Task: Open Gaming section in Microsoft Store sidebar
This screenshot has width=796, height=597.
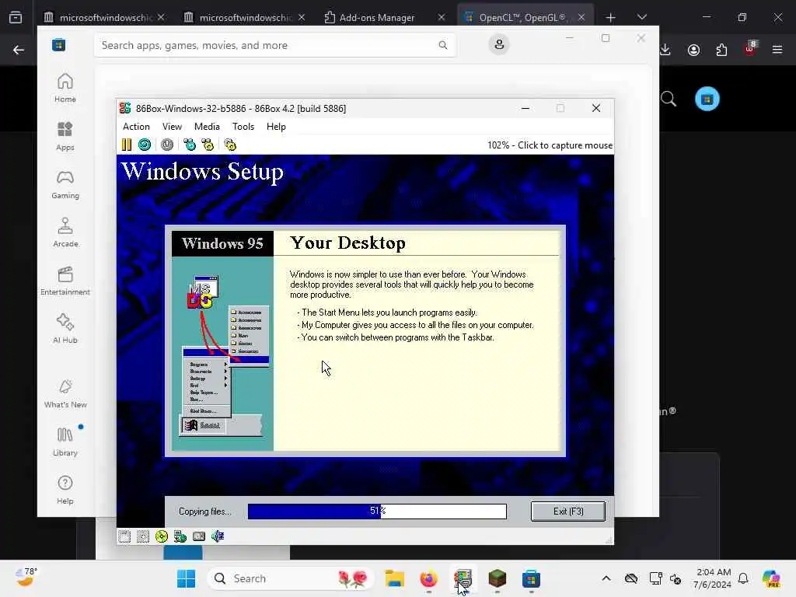Action: [x=65, y=185]
